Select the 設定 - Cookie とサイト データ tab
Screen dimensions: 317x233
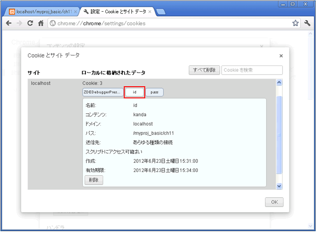(x=118, y=11)
